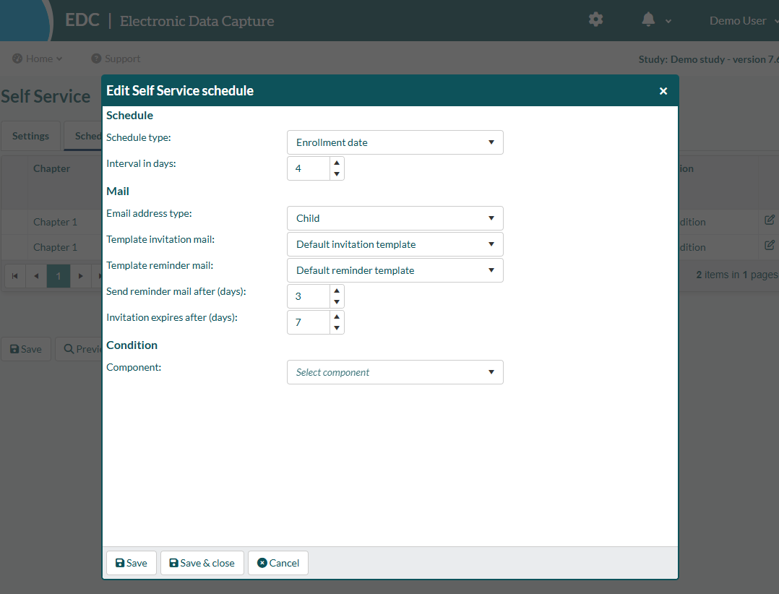Viewport: 779px width, 594px height.
Task: Open the Template reminder mail dropdown
Action: tap(395, 271)
